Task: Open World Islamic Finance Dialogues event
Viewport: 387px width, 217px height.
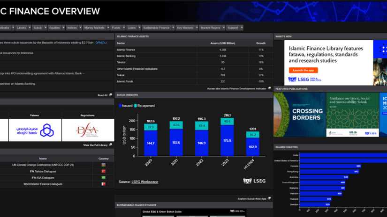Action: pyautogui.click(x=43, y=184)
